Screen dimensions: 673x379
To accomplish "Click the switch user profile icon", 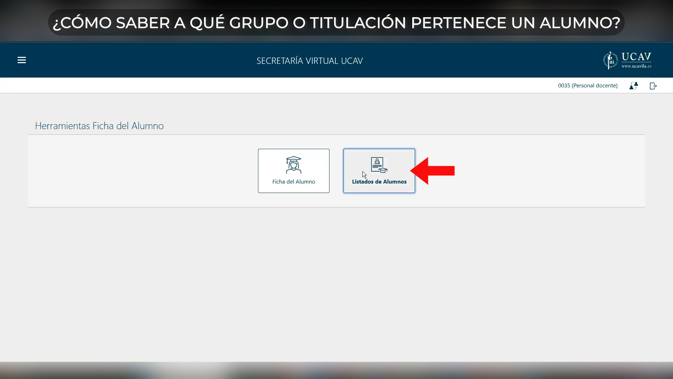I will click(x=633, y=86).
